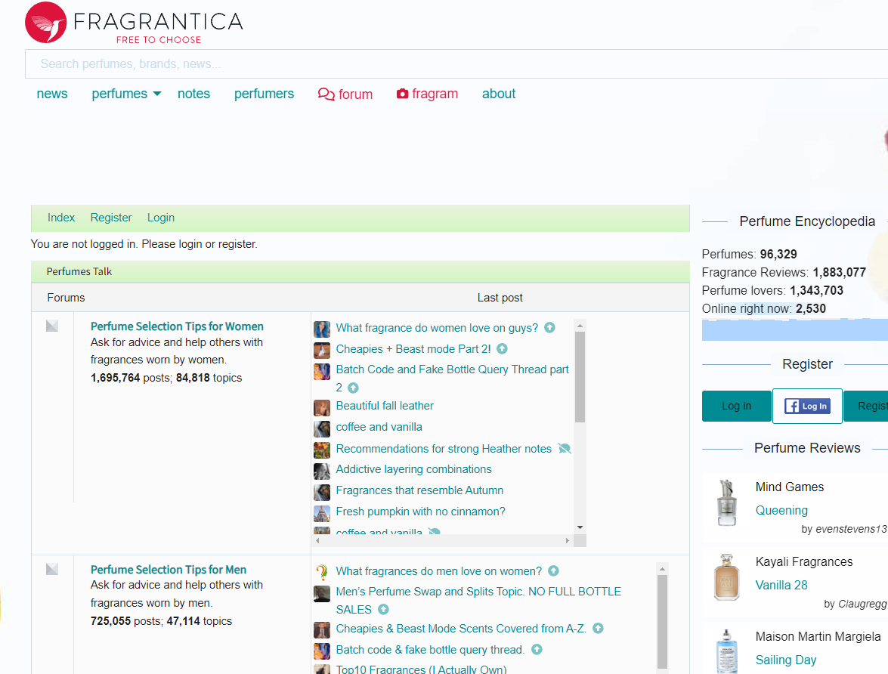Screen dimensions: 888x674
Task: Click avatar beside 'Recommendations for strong Heather notes'
Action: (x=322, y=450)
